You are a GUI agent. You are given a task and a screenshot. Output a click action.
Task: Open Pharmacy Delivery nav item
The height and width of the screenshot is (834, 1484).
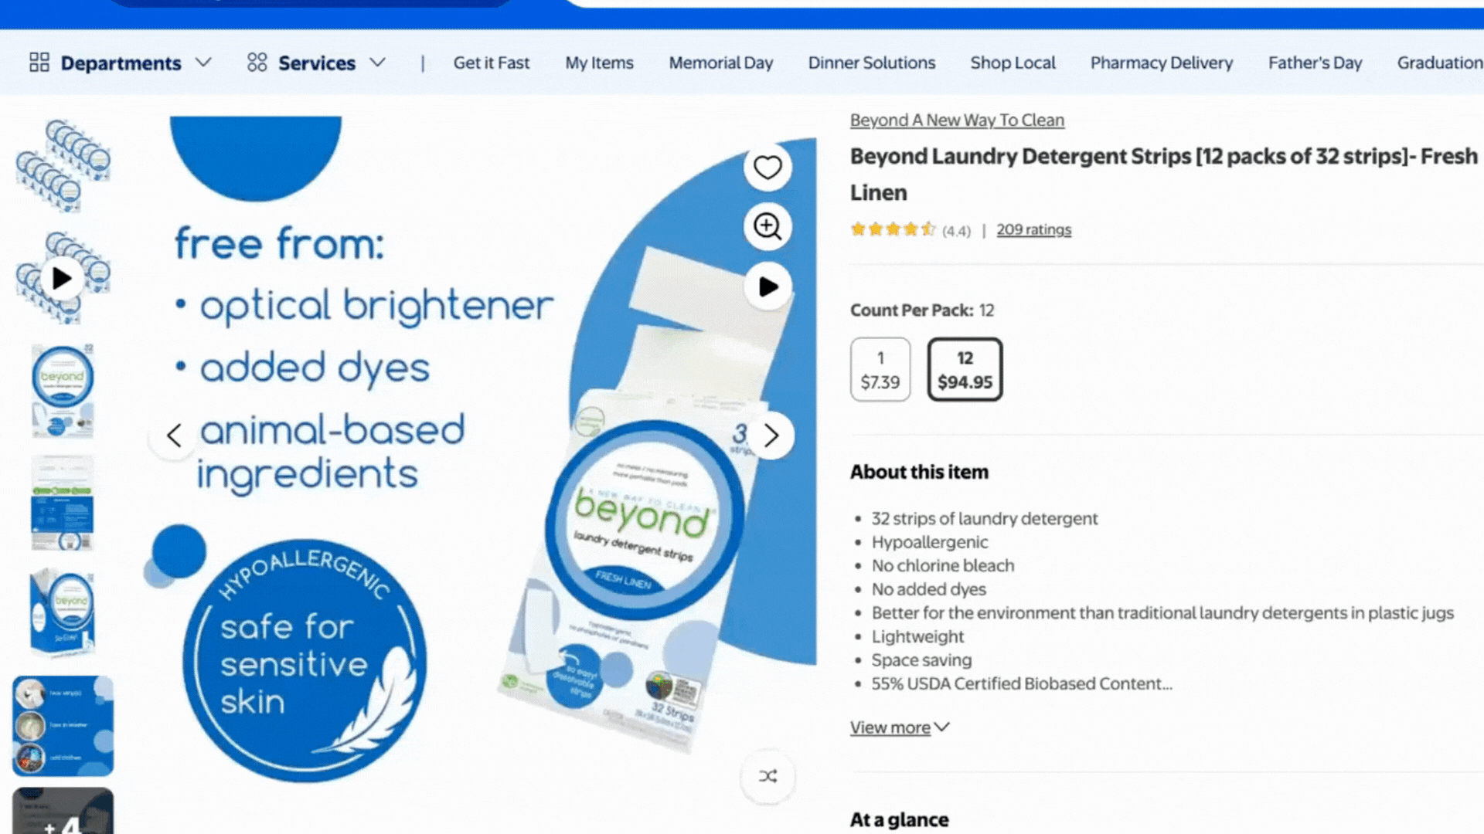click(1162, 63)
